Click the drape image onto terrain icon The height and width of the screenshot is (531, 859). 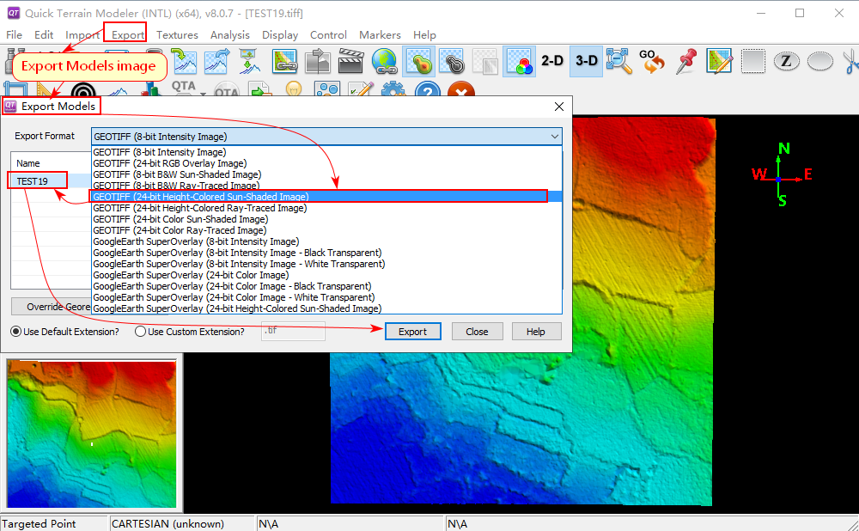[249, 61]
